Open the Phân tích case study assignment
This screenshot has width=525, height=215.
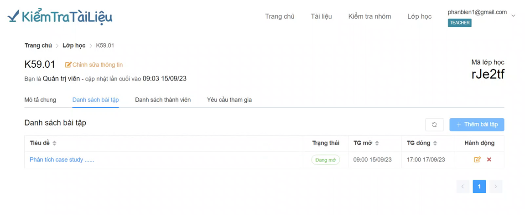click(62, 160)
